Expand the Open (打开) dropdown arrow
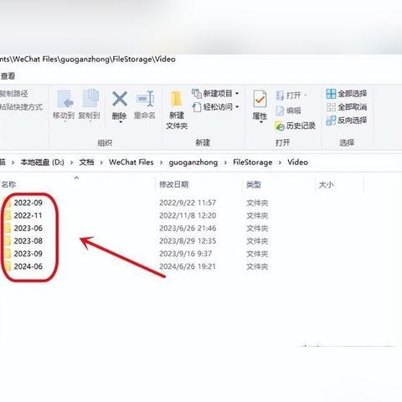402x402 pixels. 306,95
